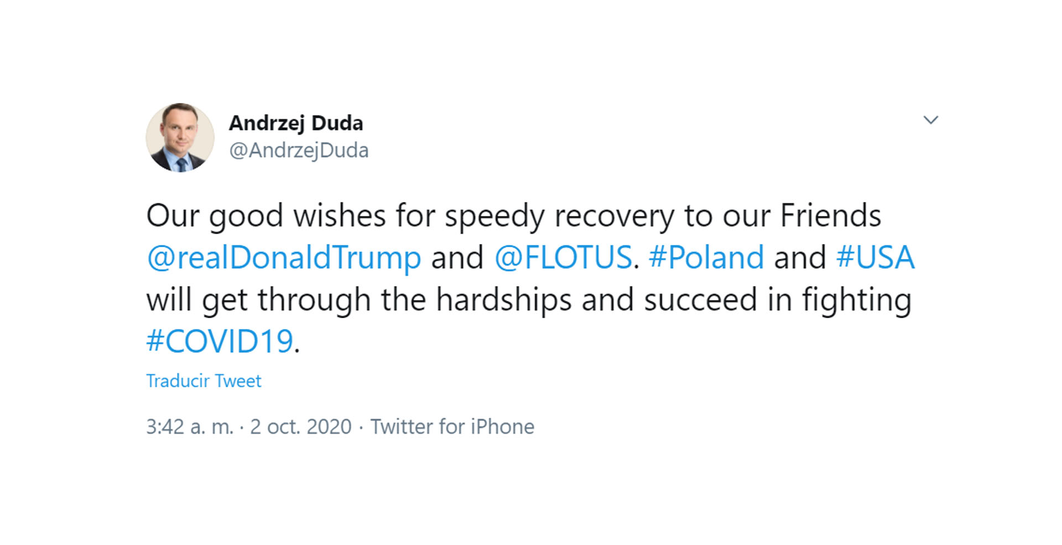Click the round profile photo avatar
Image resolution: width=1062 pixels, height=545 pixels.
click(180, 137)
